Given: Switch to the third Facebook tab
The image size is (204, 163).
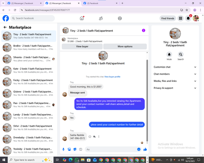Looking at the screenshot, I should pyautogui.click(x=100, y=3).
